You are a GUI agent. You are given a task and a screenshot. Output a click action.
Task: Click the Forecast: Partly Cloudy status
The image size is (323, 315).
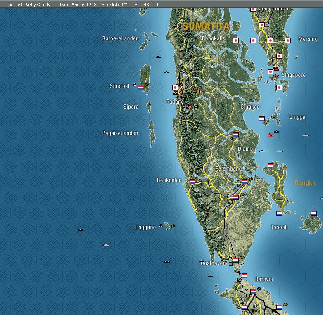(x=28, y=5)
